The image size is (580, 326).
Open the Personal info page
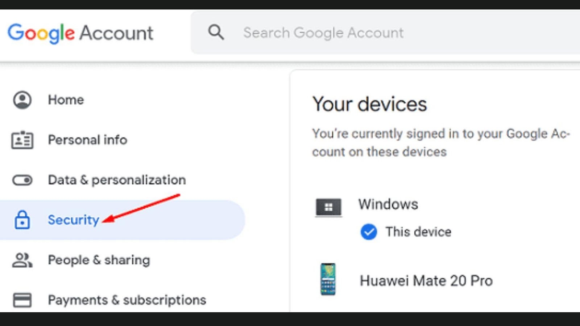[88, 140]
